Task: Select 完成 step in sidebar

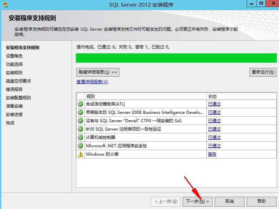Action: [x=10, y=123]
